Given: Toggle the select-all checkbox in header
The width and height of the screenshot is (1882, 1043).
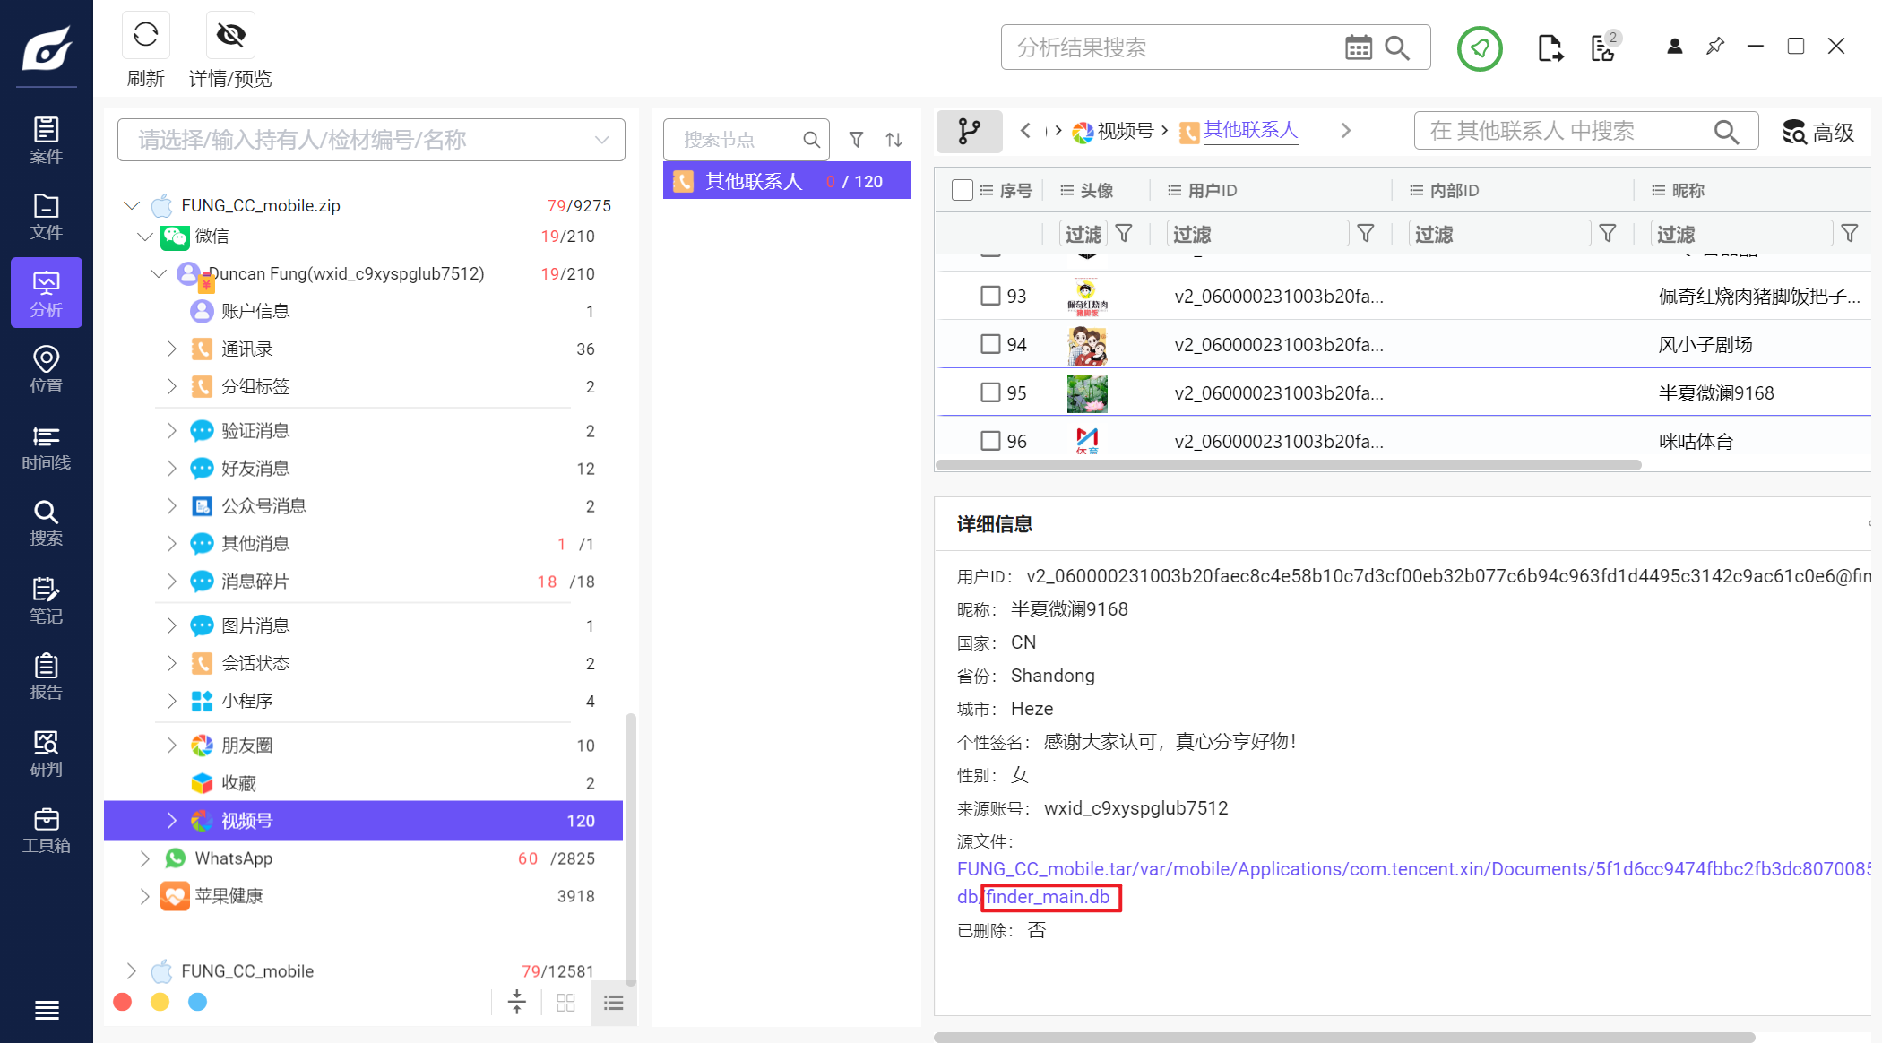Looking at the screenshot, I should [x=963, y=190].
